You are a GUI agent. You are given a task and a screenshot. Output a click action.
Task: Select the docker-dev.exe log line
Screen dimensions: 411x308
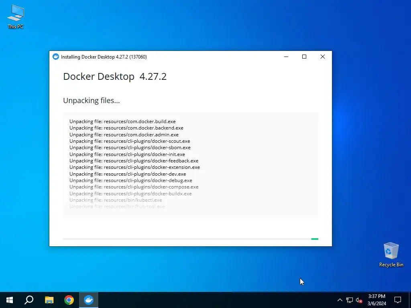pyautogui.click(x=128, y=174)
